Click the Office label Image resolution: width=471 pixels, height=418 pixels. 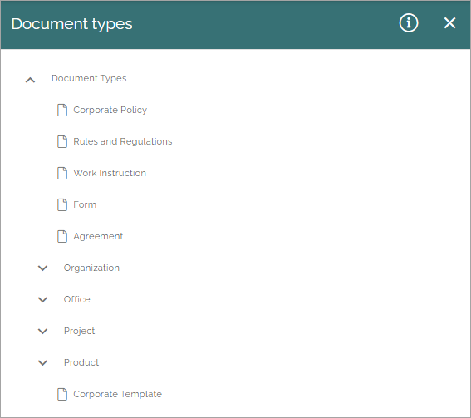click(77, 299)
